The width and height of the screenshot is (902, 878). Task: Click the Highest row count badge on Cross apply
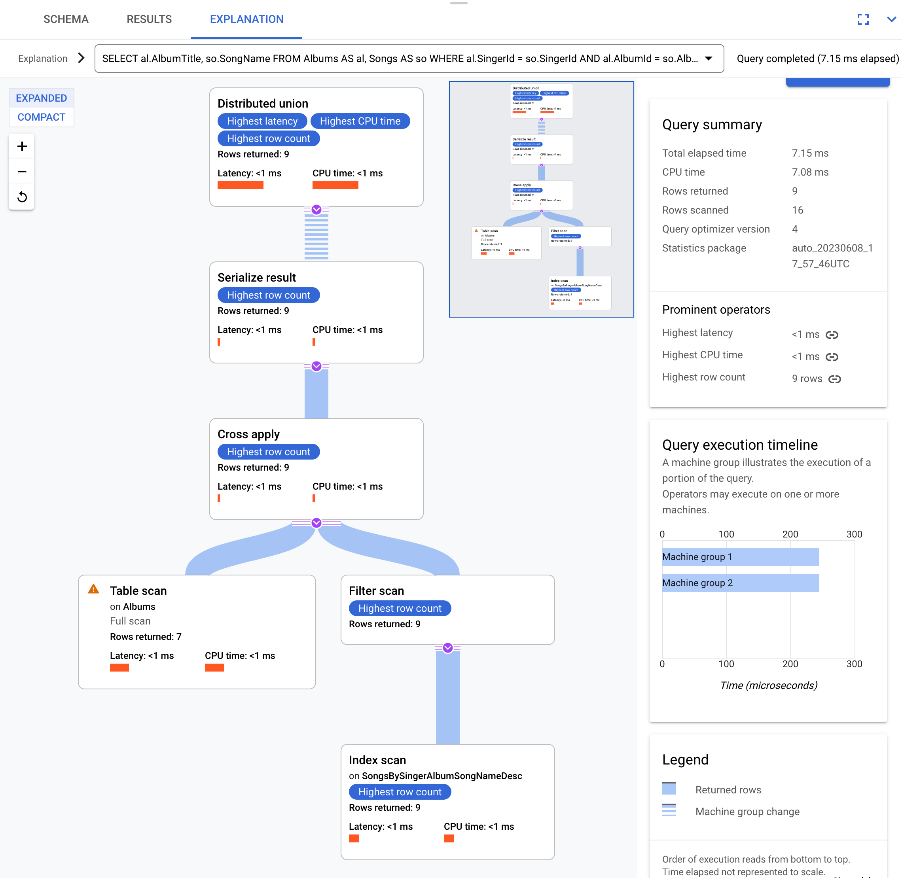click(268, 452)
